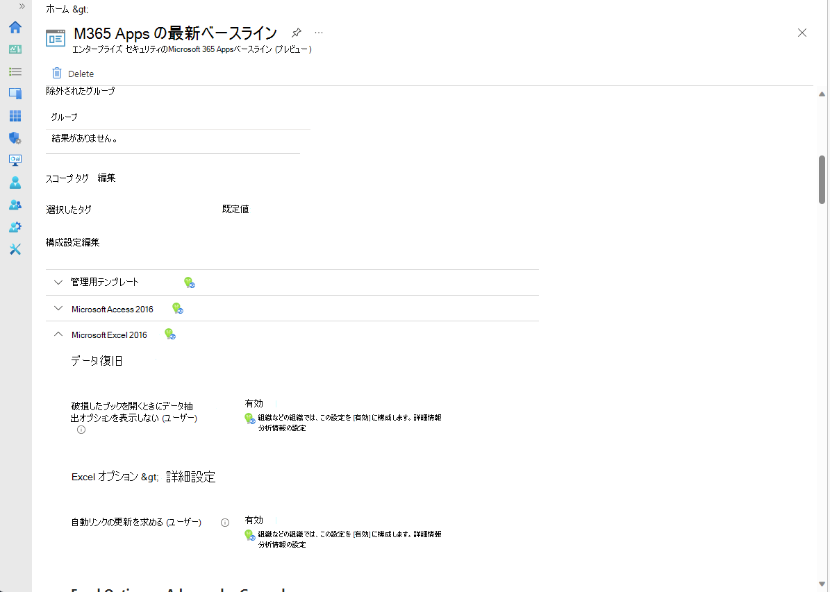
Task: Click 既定値 tag value
Action: tap(235, 210)
